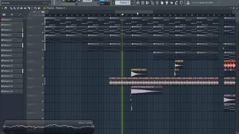Image resolution: width=239 pixels, height=134 pixels.
Task: Select Pattern 5 in the picker list
Action: 12,35
